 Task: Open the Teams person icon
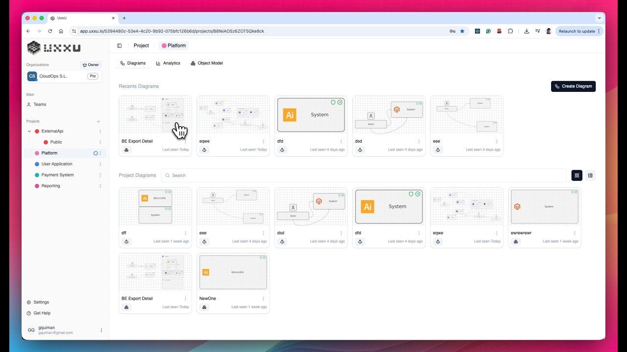(x=28, y=104)
